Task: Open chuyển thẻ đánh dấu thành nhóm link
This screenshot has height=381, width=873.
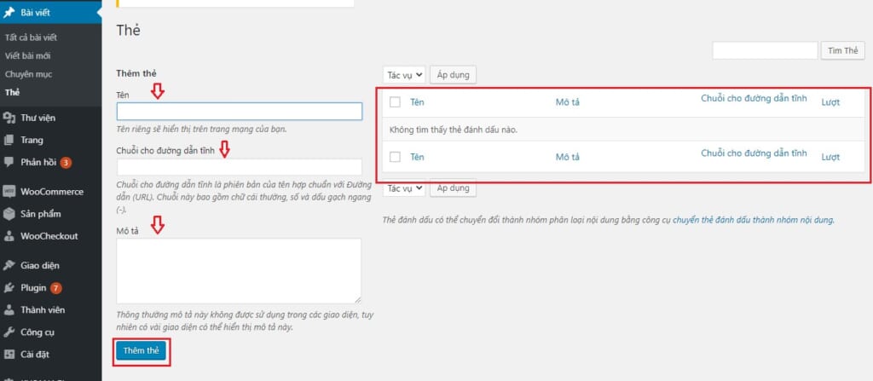Action: pyautogui.click(x=754, y=220)
